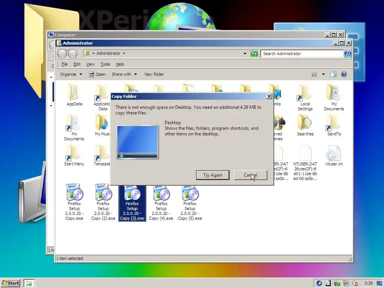Click the Back navigation arrow
384x288 pixels.
62,53
